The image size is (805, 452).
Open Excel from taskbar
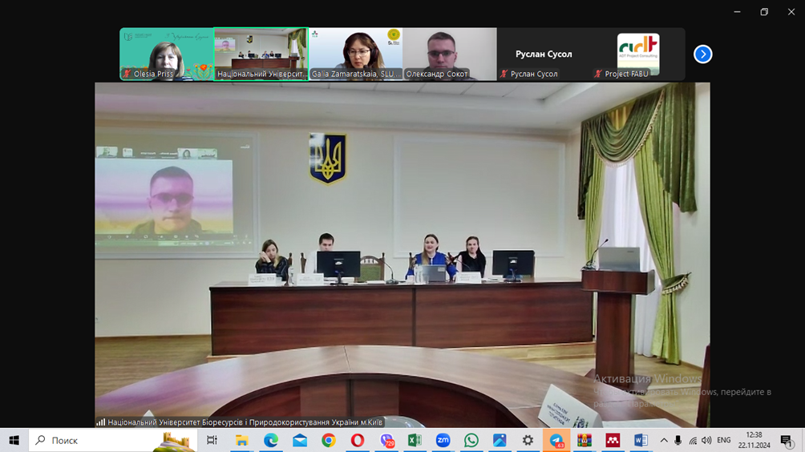coord(415,440)
